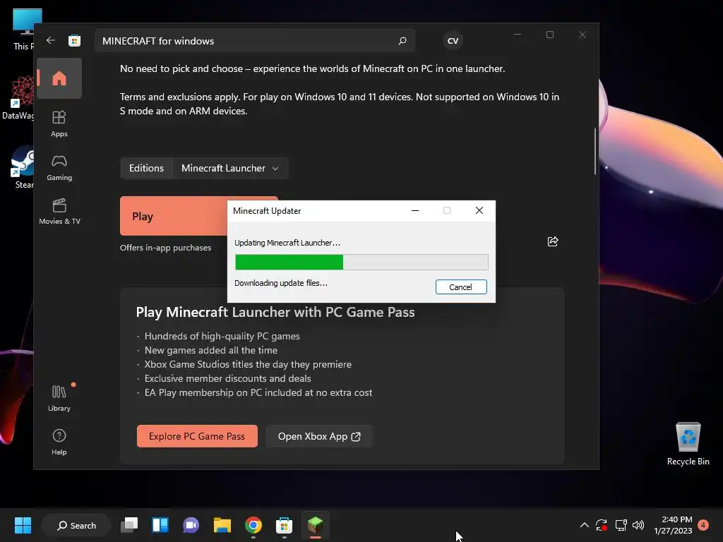Open the volume speaker tray icon
The image size is (723, 542).
tap(638, 525)
